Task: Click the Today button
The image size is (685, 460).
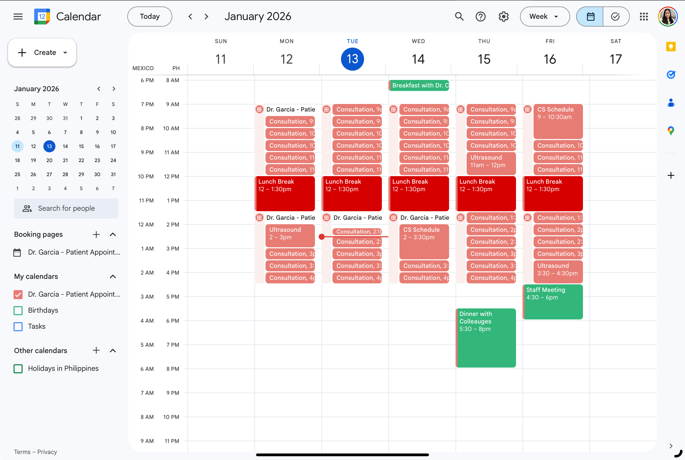Action: coord(149,17)
